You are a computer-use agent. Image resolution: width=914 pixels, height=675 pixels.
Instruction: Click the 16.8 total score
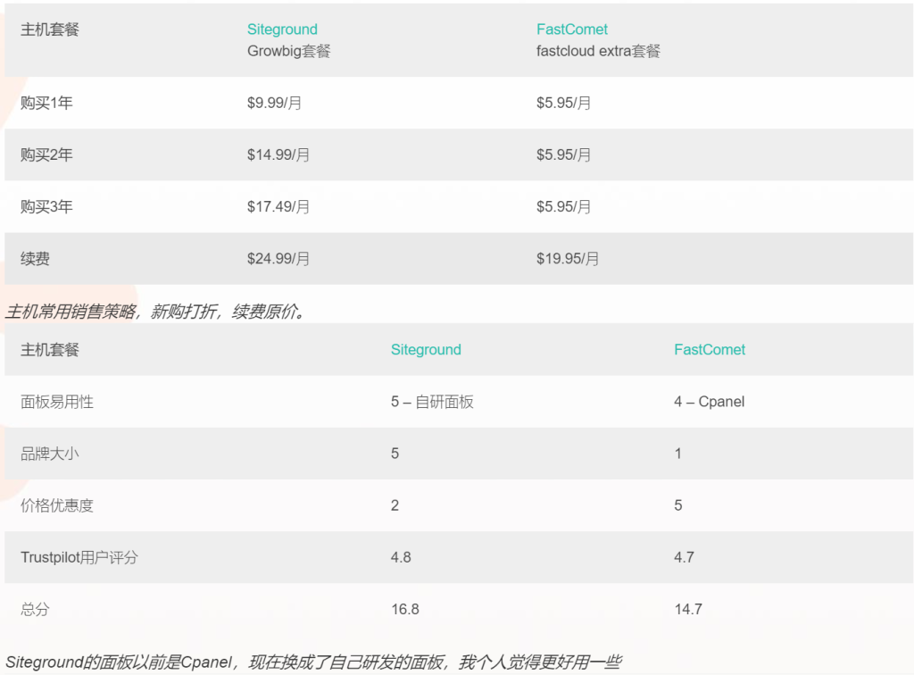pos(405,609)
